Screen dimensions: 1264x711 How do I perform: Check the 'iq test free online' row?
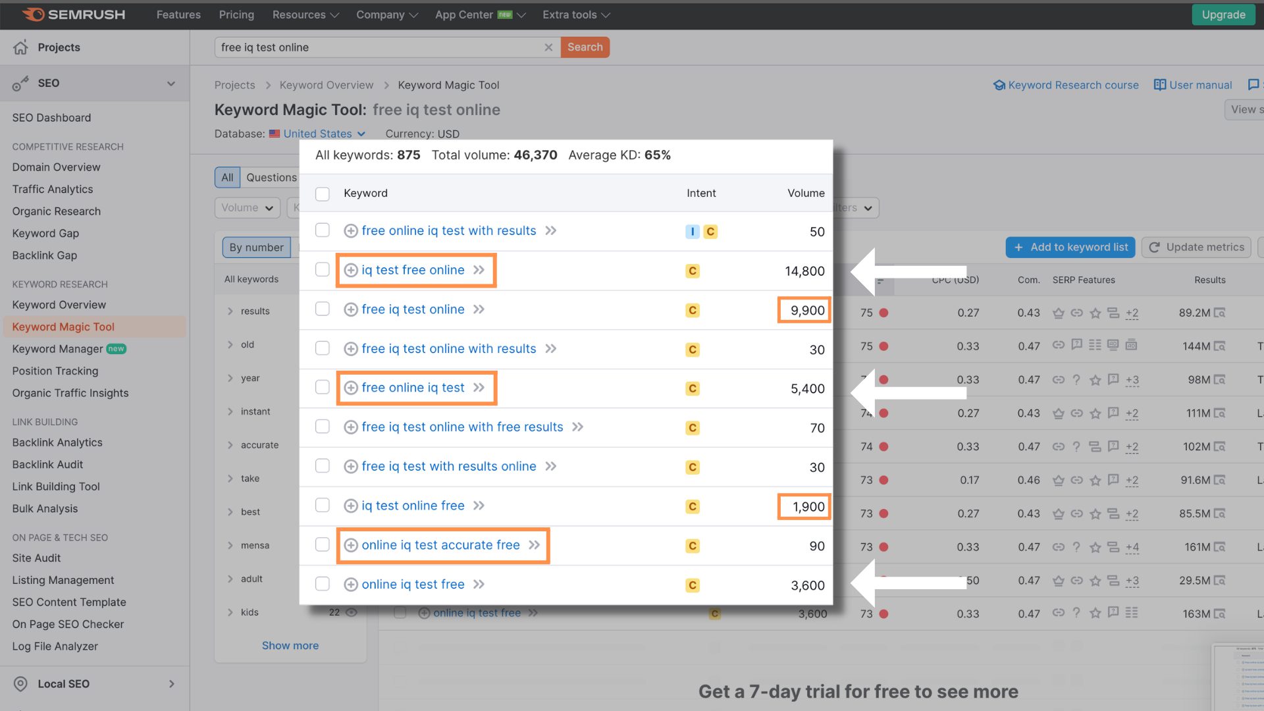(322, 269)
